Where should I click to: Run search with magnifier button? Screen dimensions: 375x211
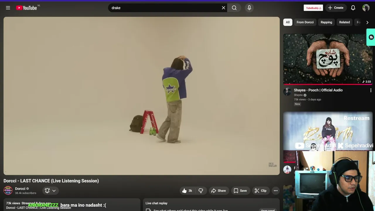(234, 8)
